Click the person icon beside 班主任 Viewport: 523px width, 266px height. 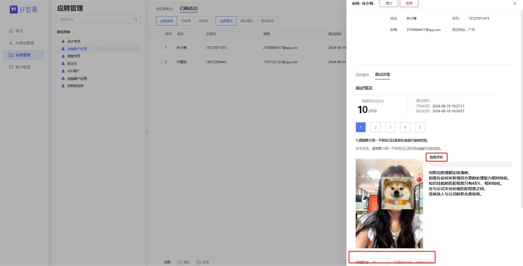click(63, 63)
